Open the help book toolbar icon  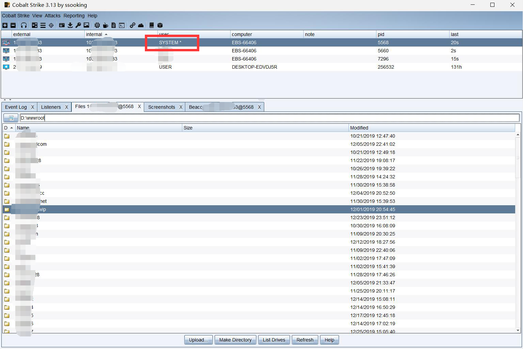[x=152, y=25]
